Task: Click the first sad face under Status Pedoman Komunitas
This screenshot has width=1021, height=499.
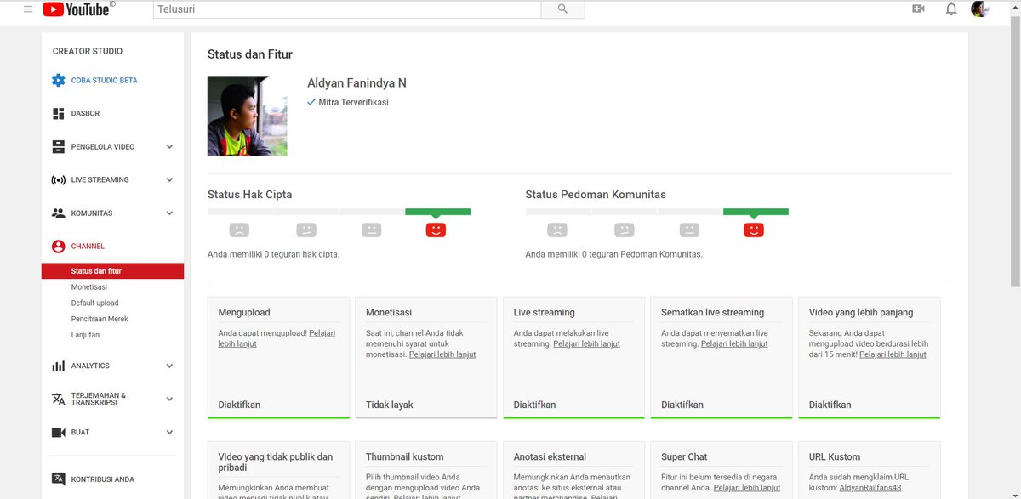Action: coord(557,230)
